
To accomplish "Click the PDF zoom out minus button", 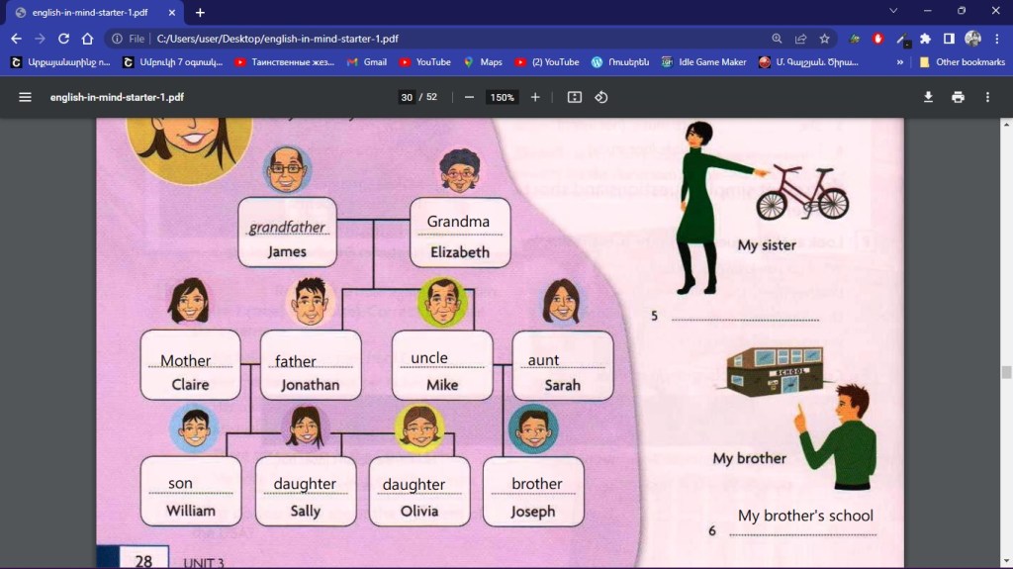I will tap(469, 97).
